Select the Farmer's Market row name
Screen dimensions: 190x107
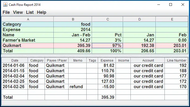(28, 40)
